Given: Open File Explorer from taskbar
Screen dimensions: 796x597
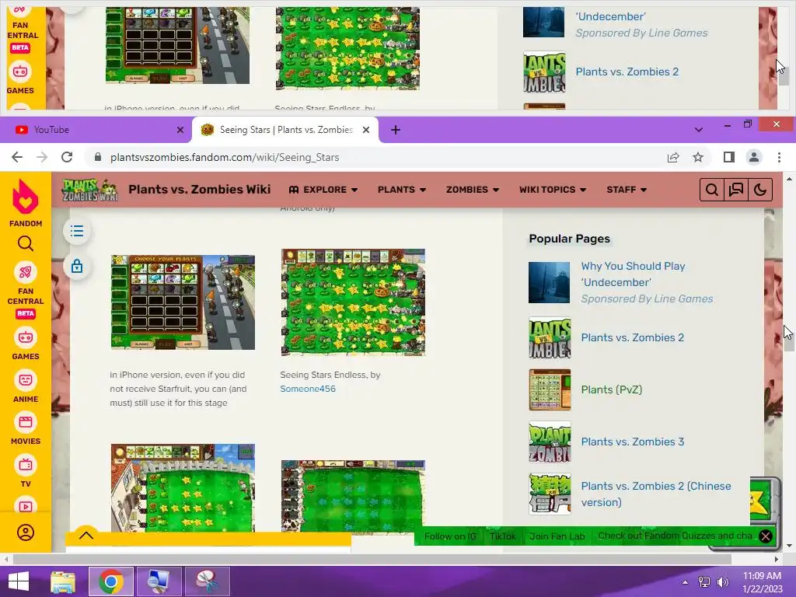Looking at the screenshot, I should (x=63, y=581).
